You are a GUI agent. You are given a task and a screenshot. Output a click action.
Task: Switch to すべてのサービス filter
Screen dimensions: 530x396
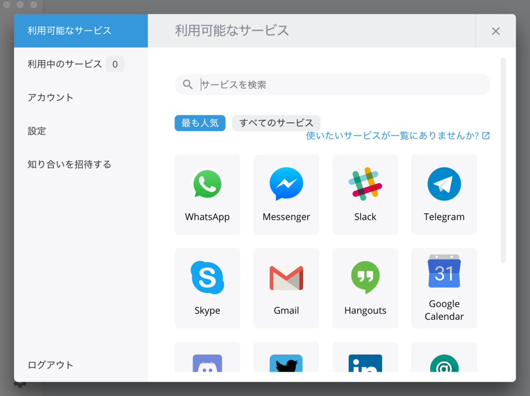coord(276,123)
